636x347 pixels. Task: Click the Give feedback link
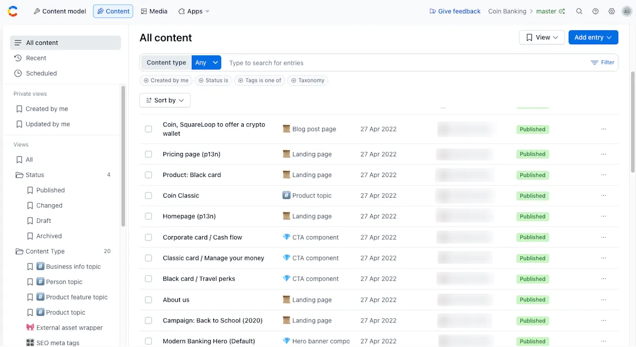(x=455, y=11)
